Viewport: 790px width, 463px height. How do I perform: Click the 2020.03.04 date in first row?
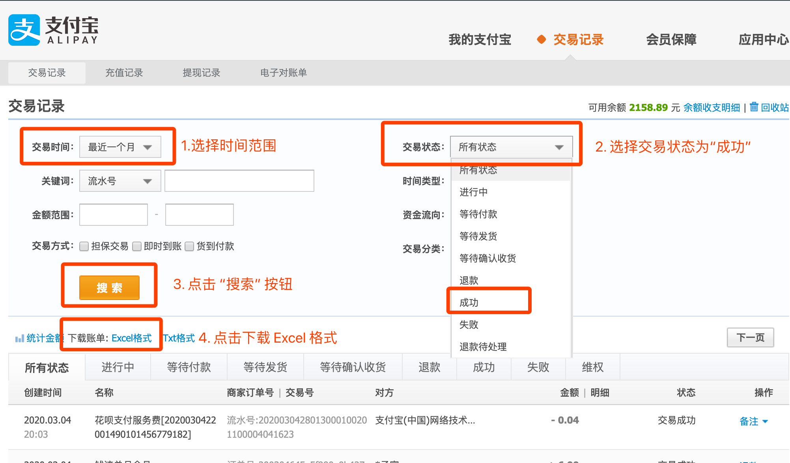click(x=47, y=420)
